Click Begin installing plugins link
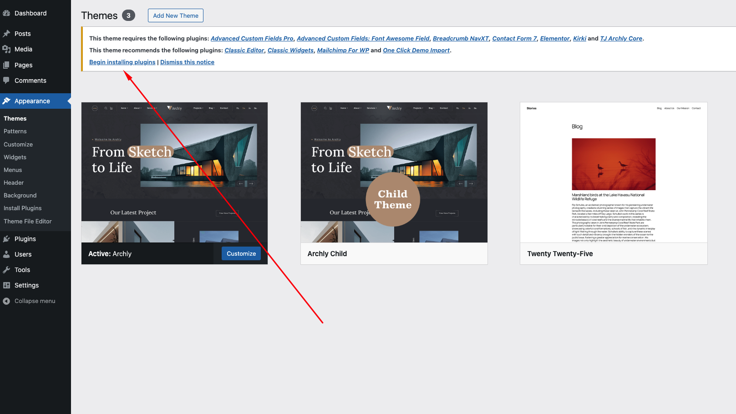Screen dimensions: 736x414 click(122, 62)
